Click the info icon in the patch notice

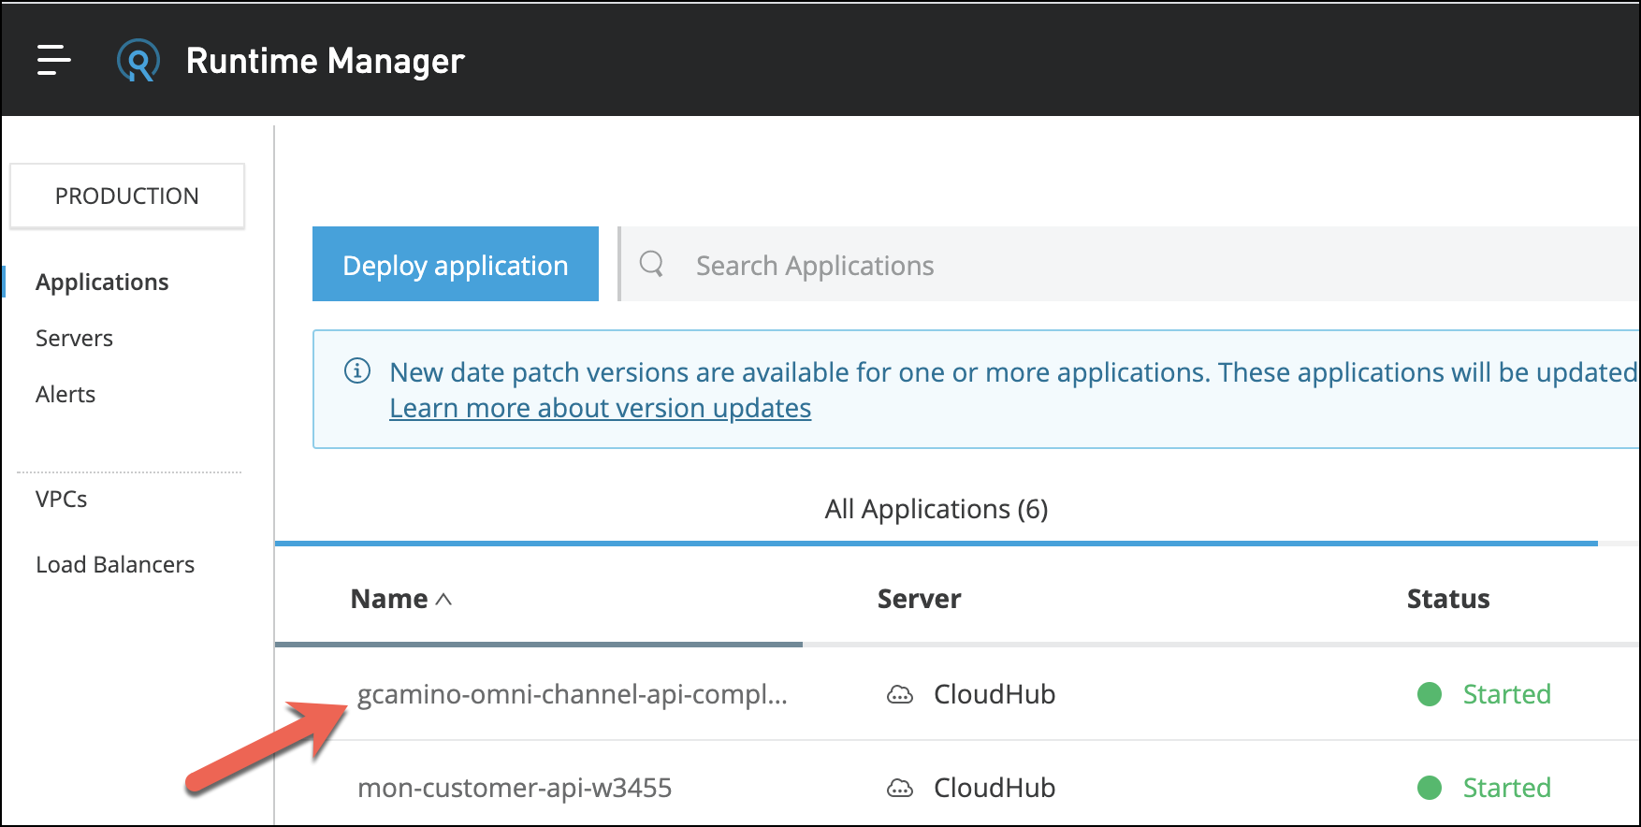pos(357,371)
